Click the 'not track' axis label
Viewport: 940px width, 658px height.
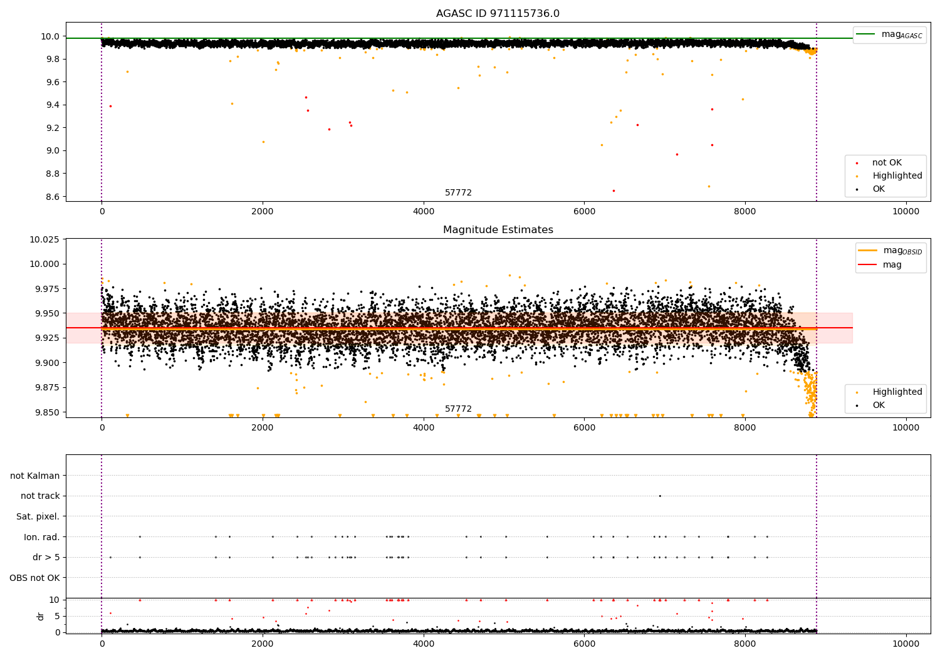(x=40, y=496)
